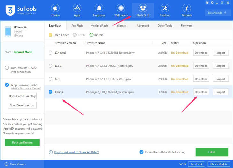Enable Auto-activate iDevice after connection
The image size is (233, 168).
(x=7, y=68)
